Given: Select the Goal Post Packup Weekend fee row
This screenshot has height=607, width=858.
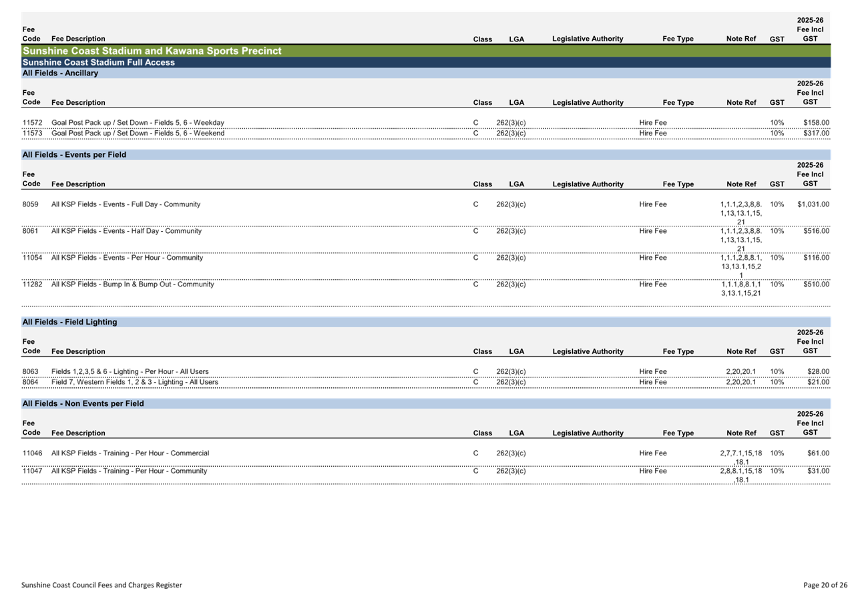Looking at the screenshot, I should pyautogui.click(x=138, y=134).
